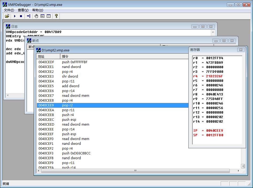The image size is (253, 188).
Task: Select row 0040CEE3 shr dword
Action: point(113,76)
